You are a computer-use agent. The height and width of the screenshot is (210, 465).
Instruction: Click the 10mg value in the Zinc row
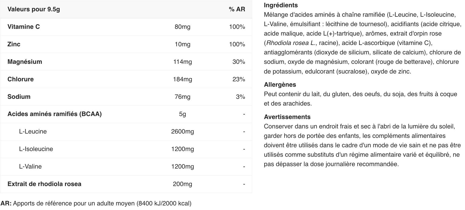[x=182, y=44]
